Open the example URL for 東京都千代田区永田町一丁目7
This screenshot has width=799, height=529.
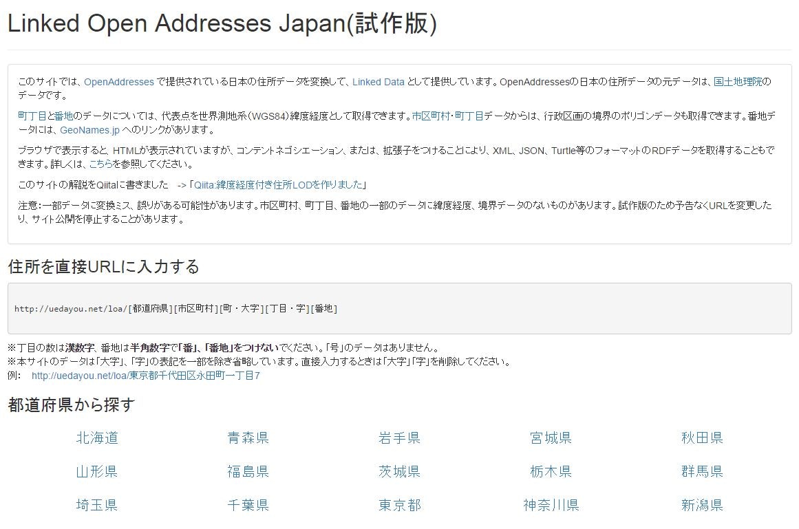point(146,376)
